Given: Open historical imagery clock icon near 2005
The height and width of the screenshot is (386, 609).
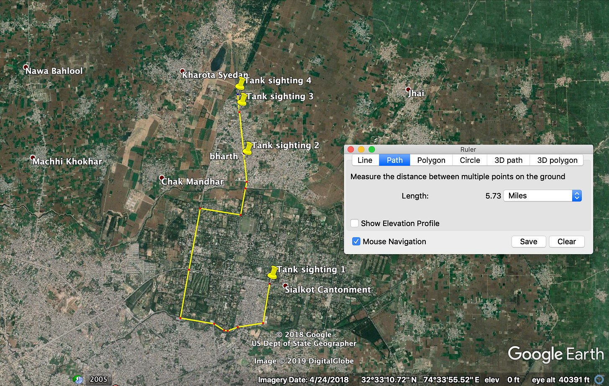Looking at the screenshot, I should [78, 379].
